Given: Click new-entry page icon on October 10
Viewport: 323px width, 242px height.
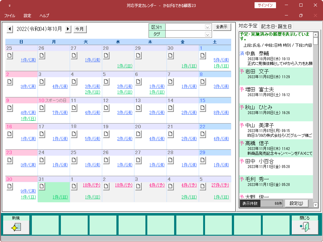Looking at the screenshot, I should coord(42,108).
